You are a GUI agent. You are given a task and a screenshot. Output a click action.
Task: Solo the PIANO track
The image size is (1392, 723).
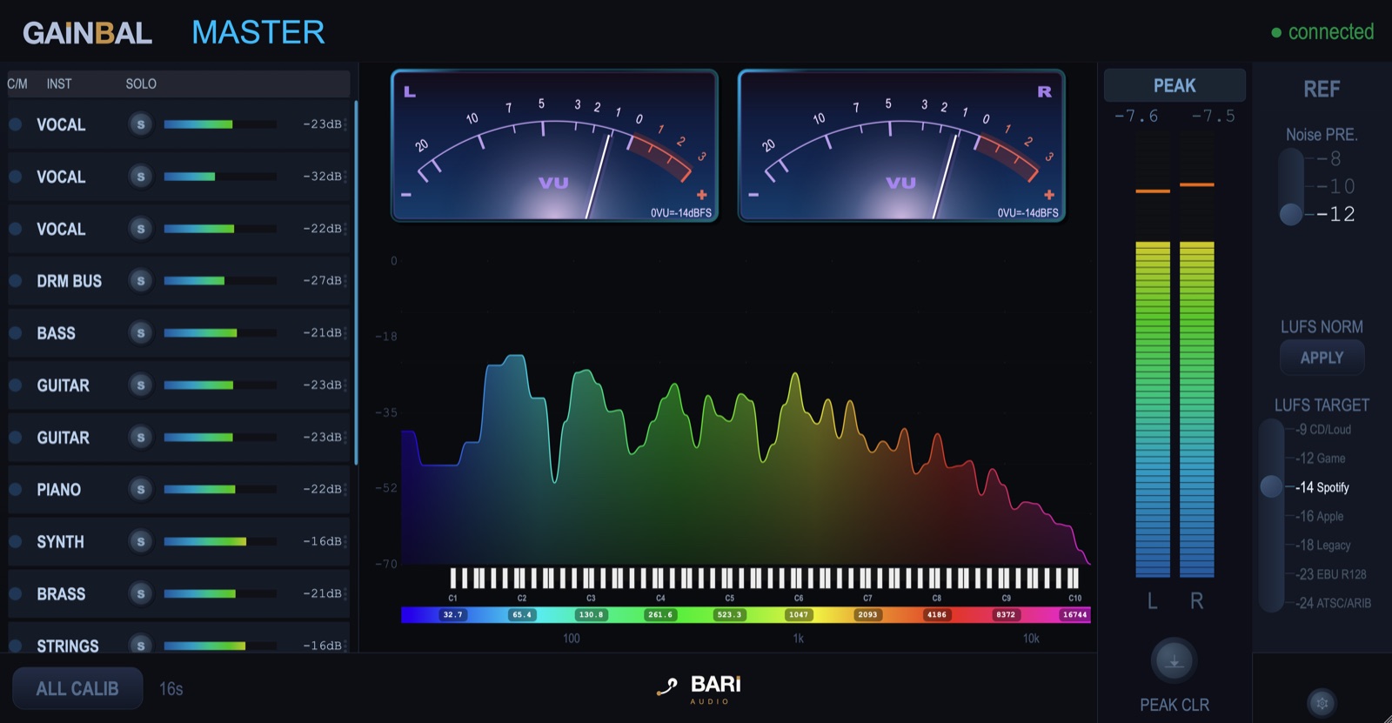pos(141,489)
